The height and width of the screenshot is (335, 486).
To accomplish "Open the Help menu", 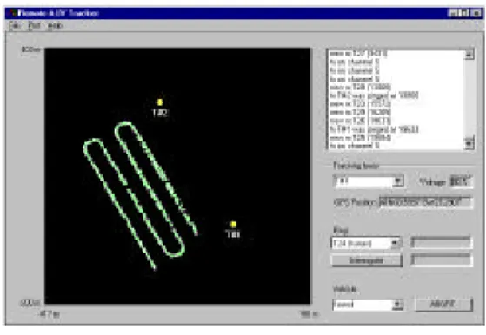I will (56, 26).
